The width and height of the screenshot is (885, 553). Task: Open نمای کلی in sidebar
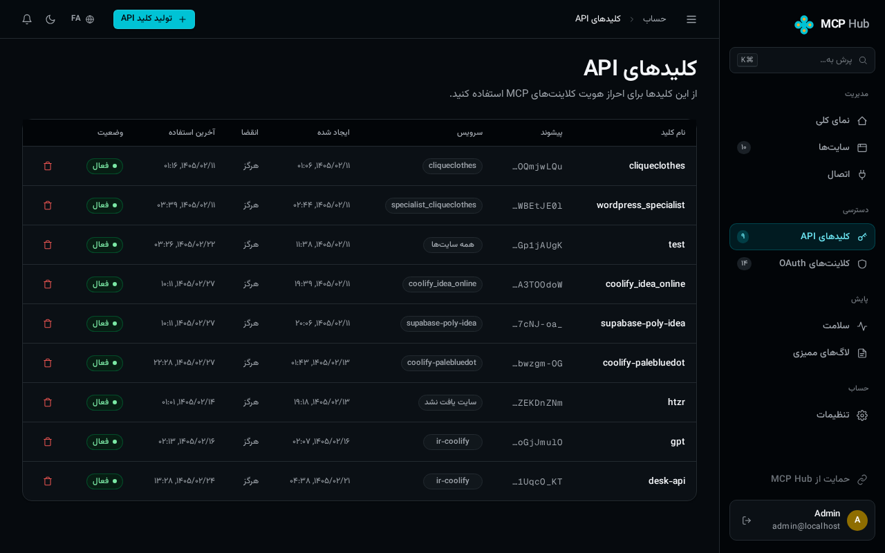[802, 120]
